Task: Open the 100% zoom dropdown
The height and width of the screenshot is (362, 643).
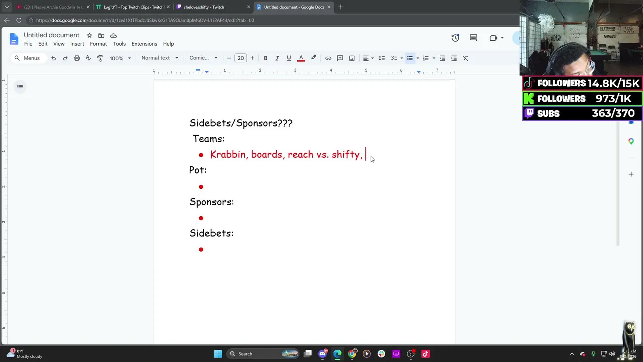Action: tap(120, 58)
